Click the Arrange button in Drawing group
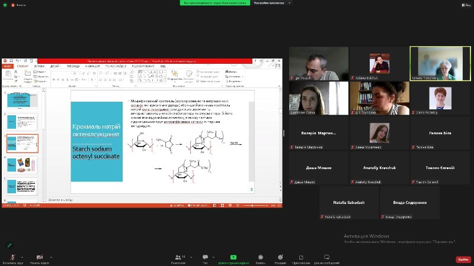 tap(175, 76)
